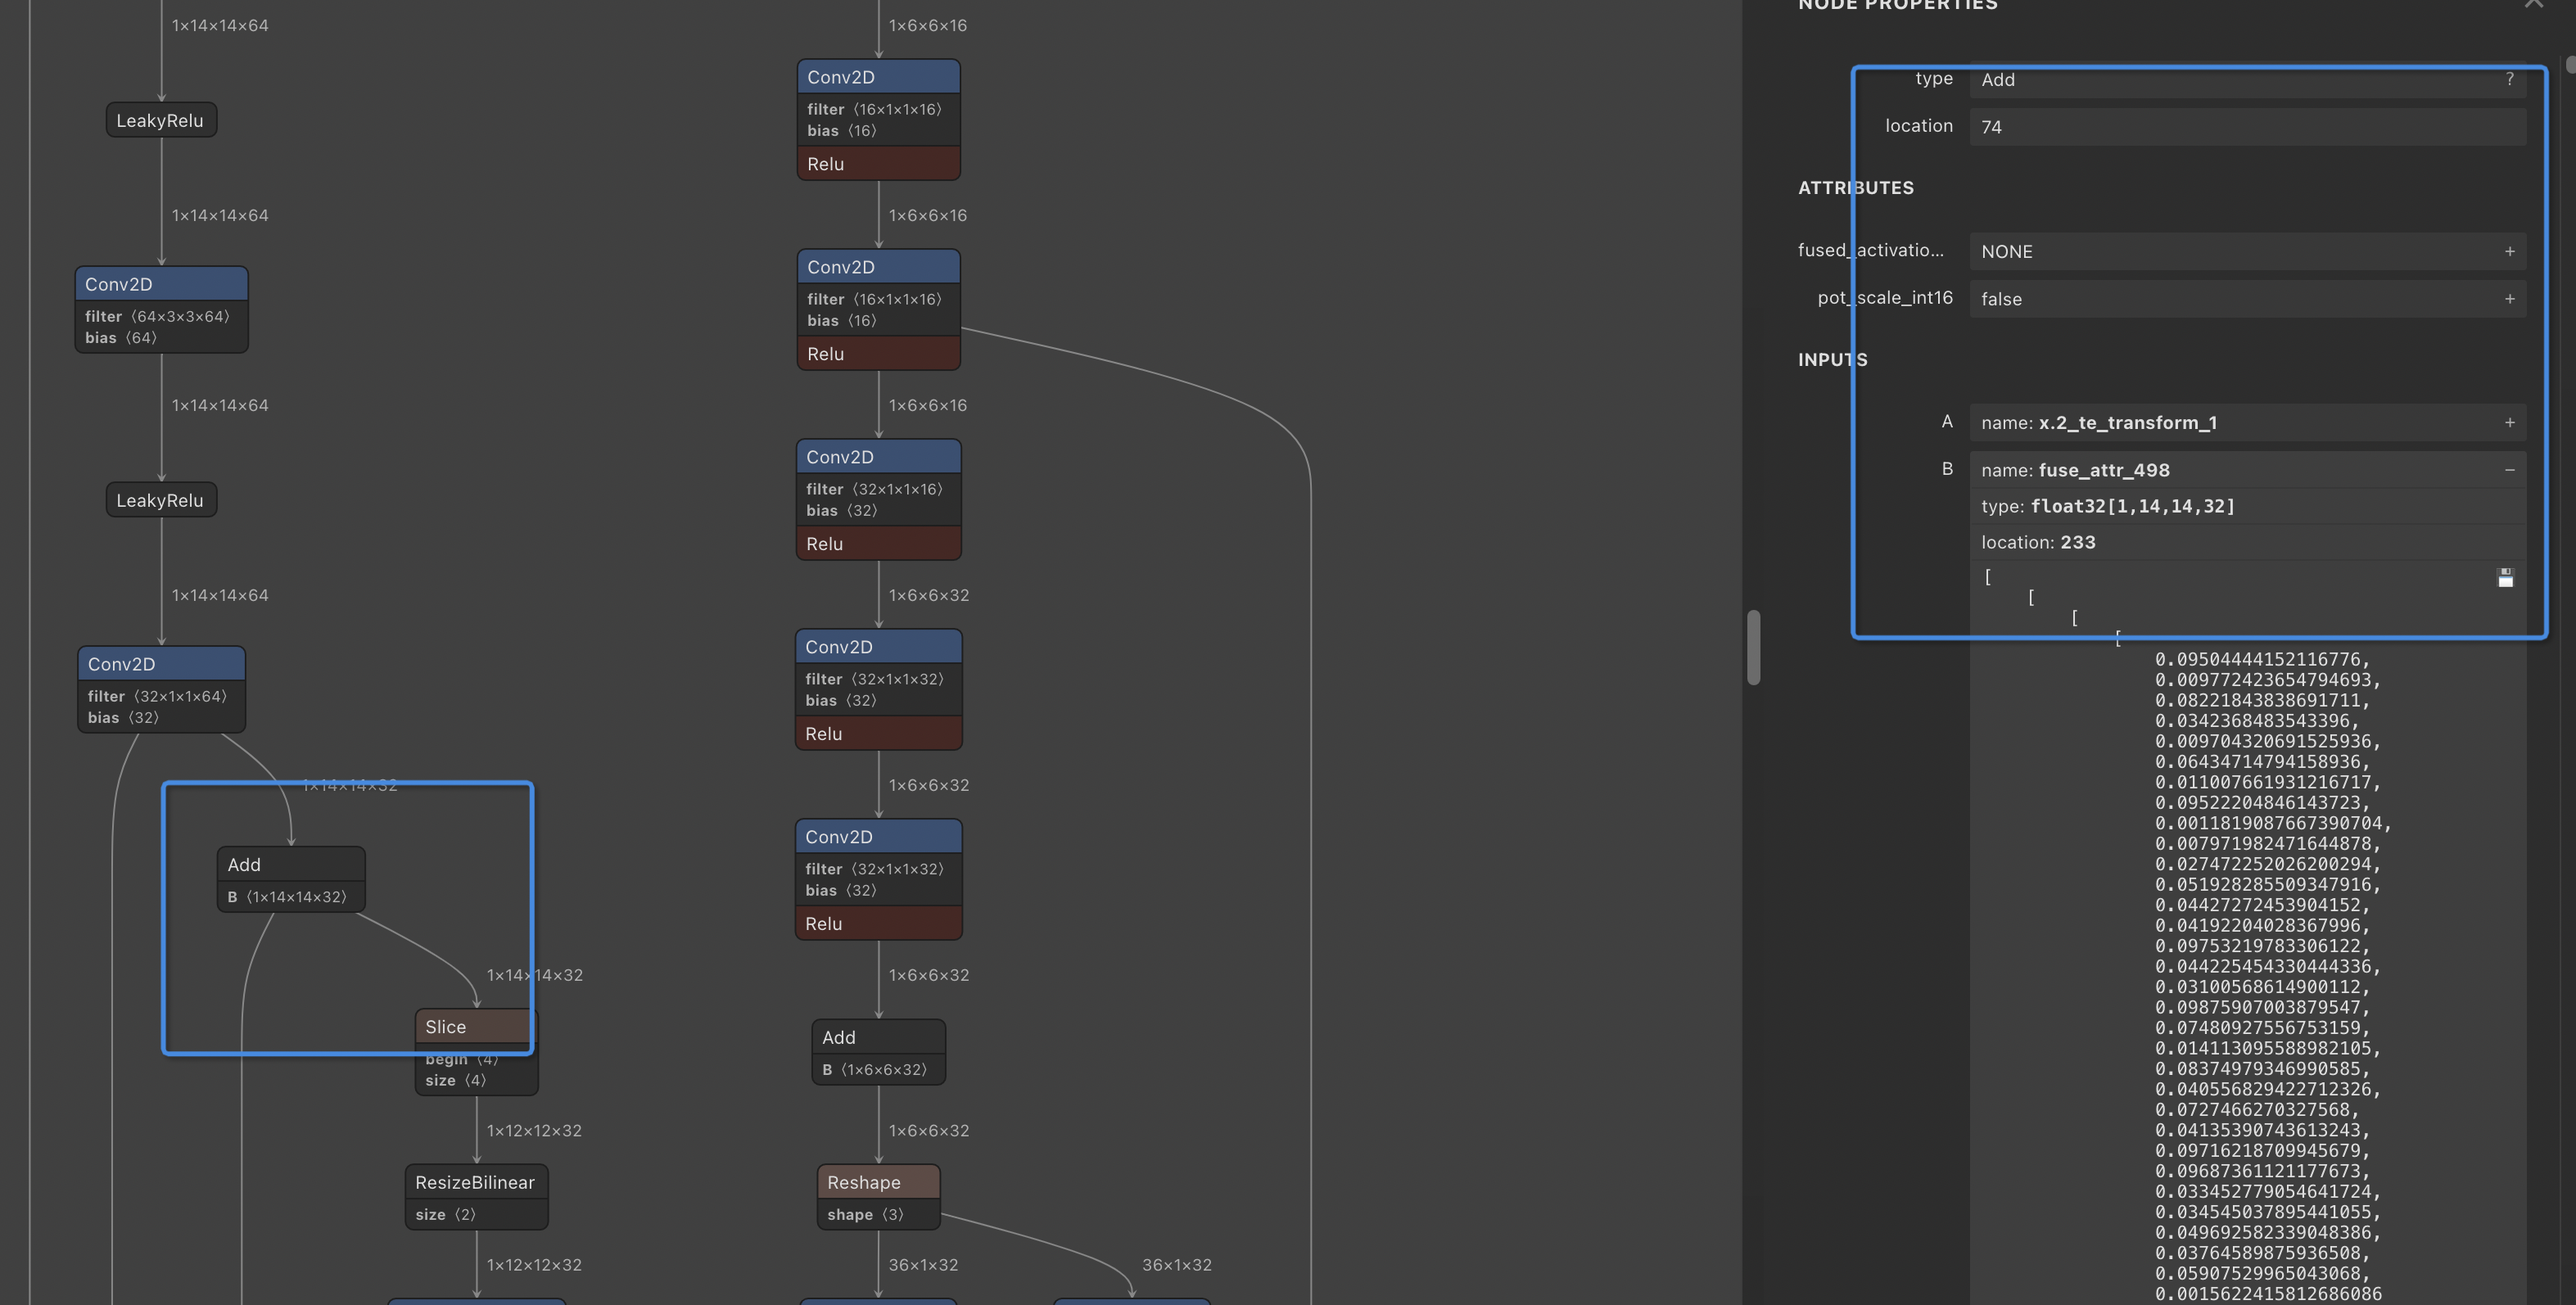
Task: Click Conv2D node with filter 64×3×3×64
Action: click(161, 284)
